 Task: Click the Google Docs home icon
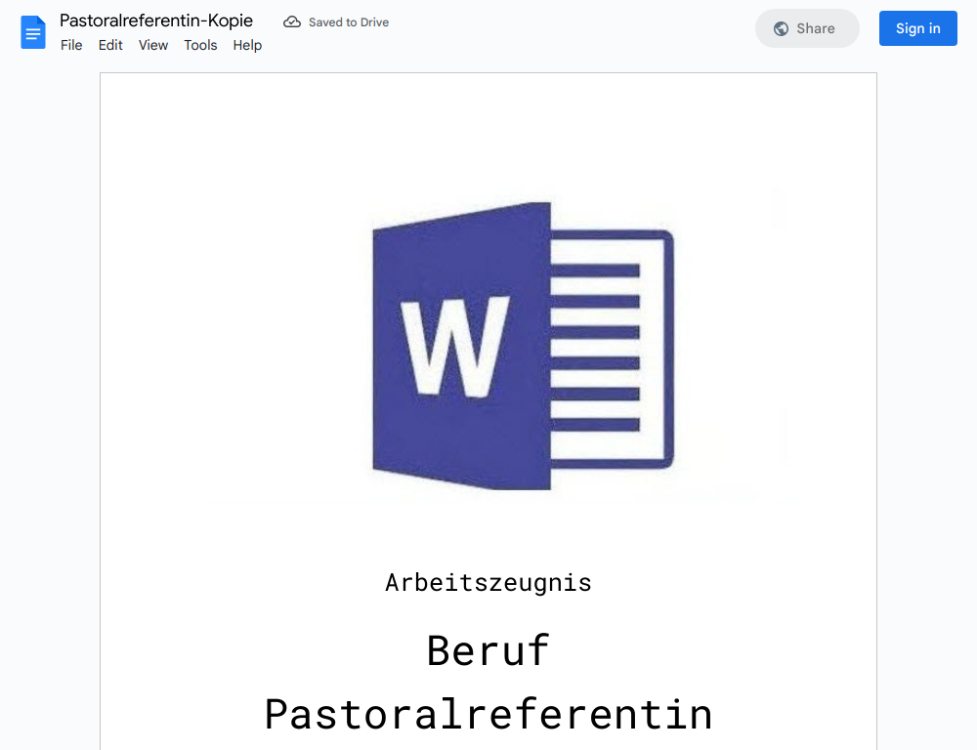(x=33, y=32)
